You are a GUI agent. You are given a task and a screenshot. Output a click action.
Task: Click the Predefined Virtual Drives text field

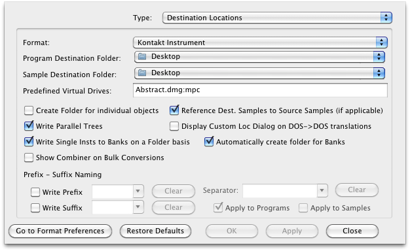point(260,90)
